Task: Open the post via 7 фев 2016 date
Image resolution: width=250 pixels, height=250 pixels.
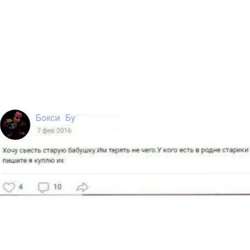Action: (x=54, y=130)
